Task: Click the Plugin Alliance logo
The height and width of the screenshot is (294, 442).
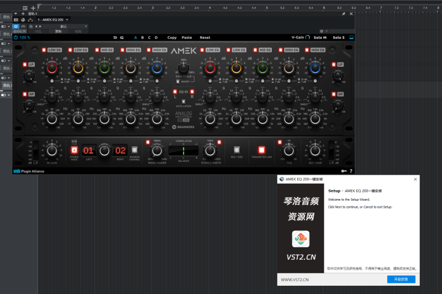Action: pyautogui.click(x=29, y=171)
